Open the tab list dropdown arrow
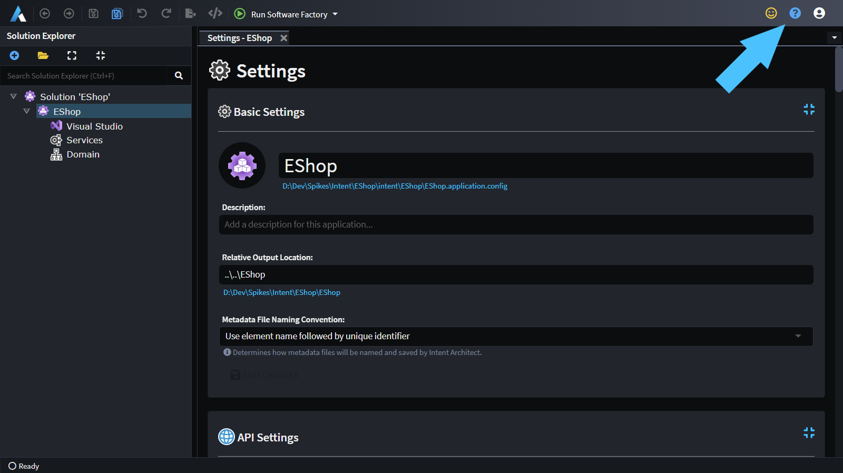This screenshot has width=843, height=473. pyautogui.click(x=834, y=37)
